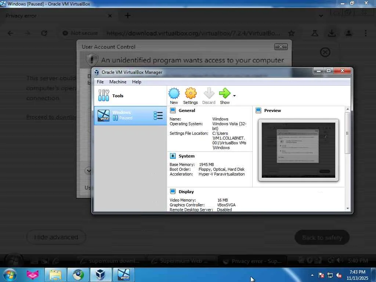Image resolution: width=376 pixels, height=282 pixels.
Task: Switch to VirtualBox Manager taskbar icon
Action: (x=101, y=275)
